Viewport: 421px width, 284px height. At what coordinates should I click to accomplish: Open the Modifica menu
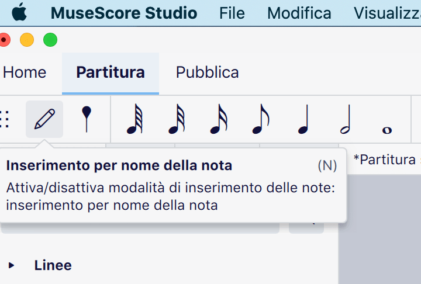pos(299,13)
